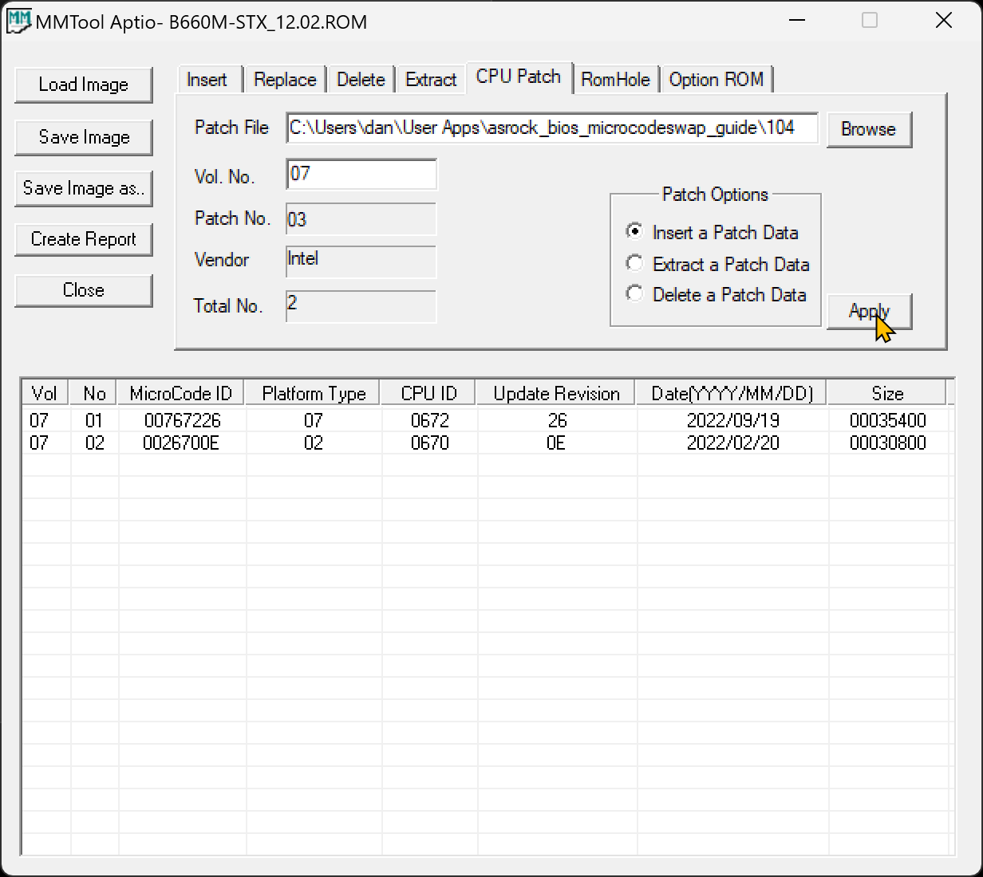Select microcode row 00767226
This screenshot has height=877, width=983.
click(487, 420)
